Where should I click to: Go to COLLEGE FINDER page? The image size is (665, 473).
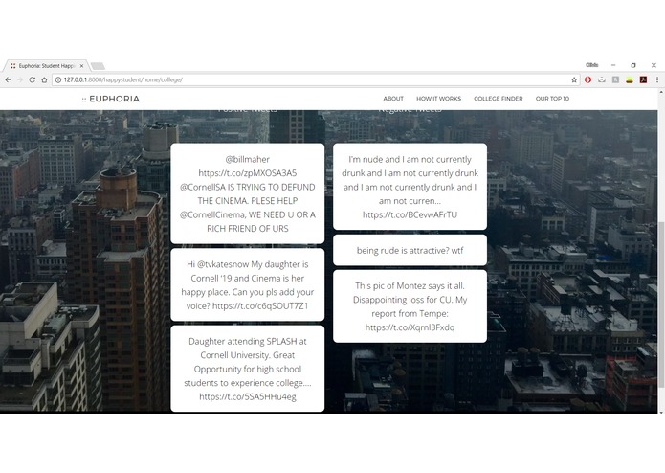499,99
